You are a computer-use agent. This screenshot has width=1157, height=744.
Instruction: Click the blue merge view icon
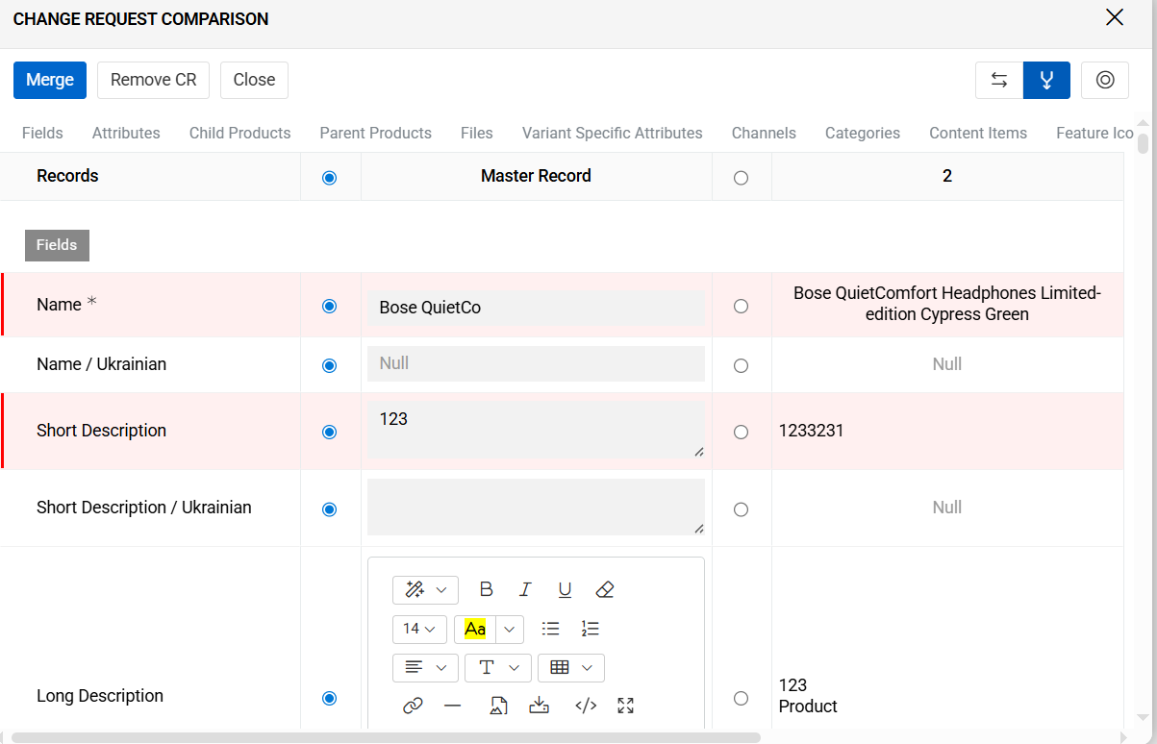point(1046,80)
